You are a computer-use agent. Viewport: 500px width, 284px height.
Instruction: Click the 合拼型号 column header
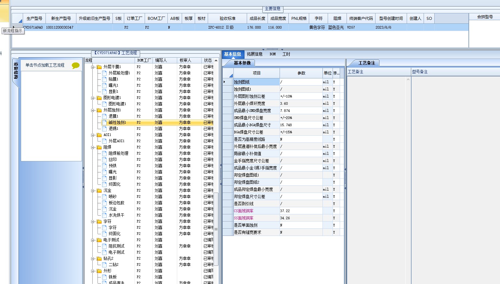pyautogui.click(x=485, y=17)
